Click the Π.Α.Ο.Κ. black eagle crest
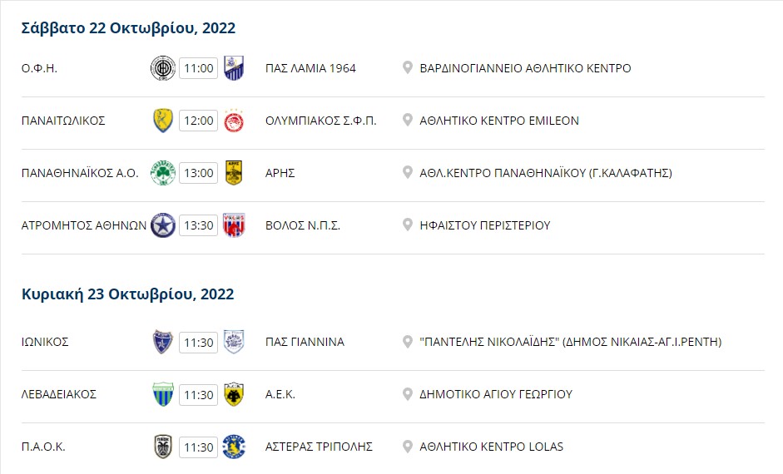The height and width of the screenshot is (474, 783). (163, 447)
